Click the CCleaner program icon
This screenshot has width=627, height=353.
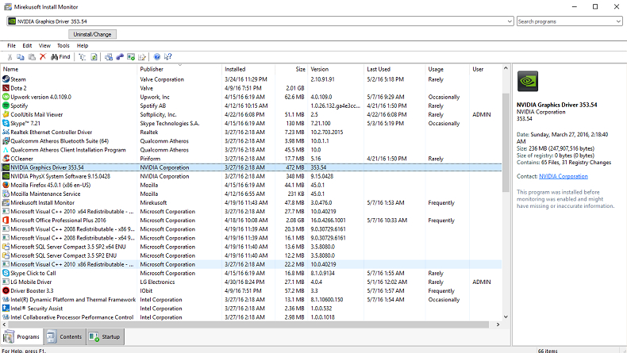point(6,159)
